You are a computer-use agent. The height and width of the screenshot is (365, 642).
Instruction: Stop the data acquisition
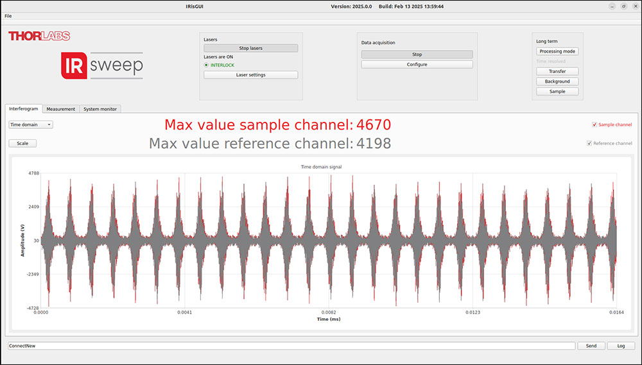(x=417, y=55)
